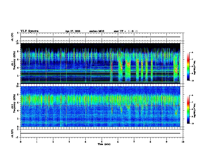Click the time axis tick label "10"
The height and width of the screenshot is (159, 206).
[x=183, y=142]
